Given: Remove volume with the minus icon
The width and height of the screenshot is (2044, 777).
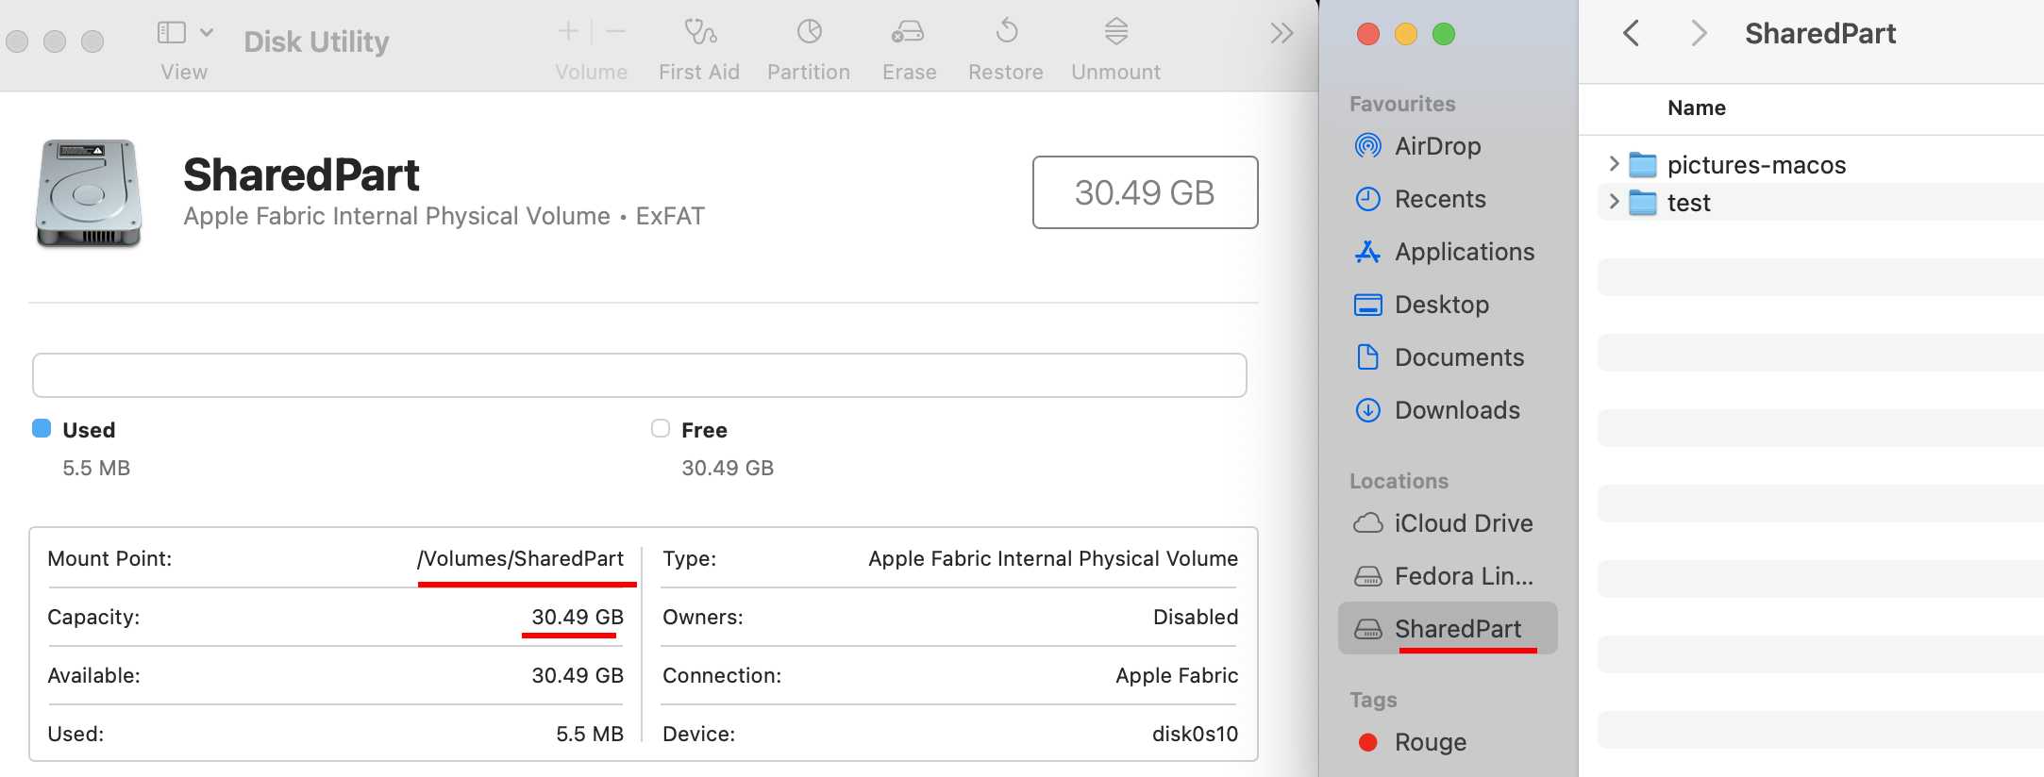Looking at the screenshot, I should click(x=615, y=32).
